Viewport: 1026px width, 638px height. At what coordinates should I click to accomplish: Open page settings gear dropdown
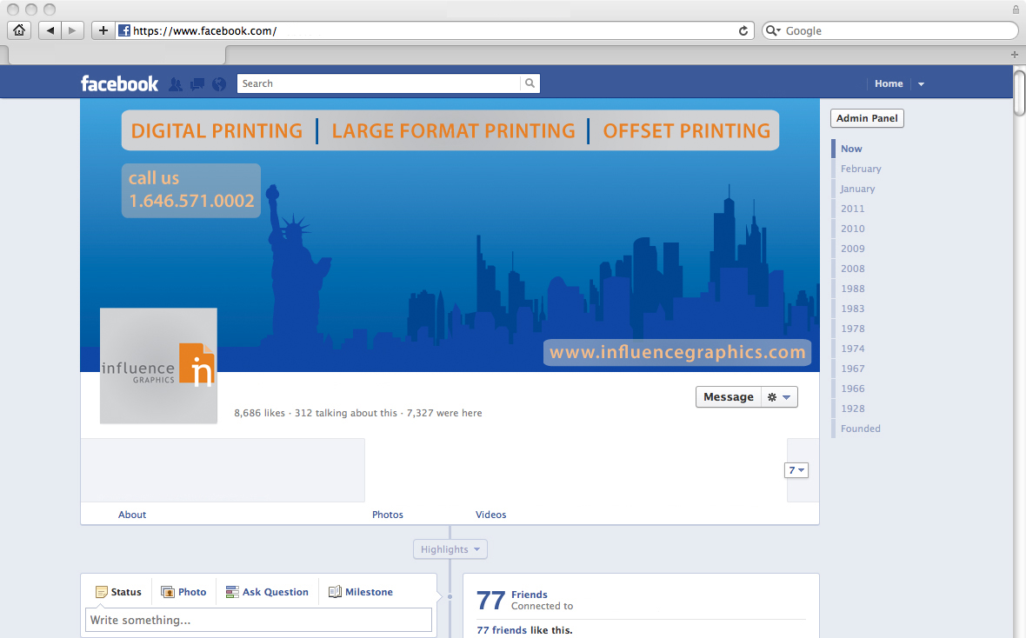click(x=779, y=397)
